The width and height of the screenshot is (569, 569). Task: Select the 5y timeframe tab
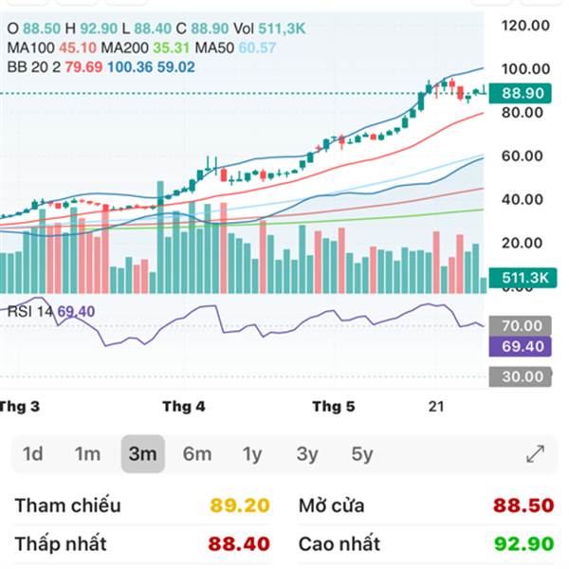click(362, 454)
